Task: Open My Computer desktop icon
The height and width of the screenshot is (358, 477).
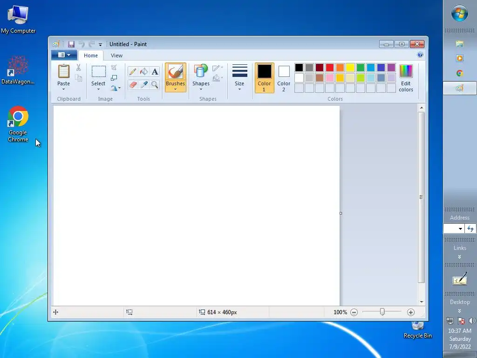Action: [18, 19]
